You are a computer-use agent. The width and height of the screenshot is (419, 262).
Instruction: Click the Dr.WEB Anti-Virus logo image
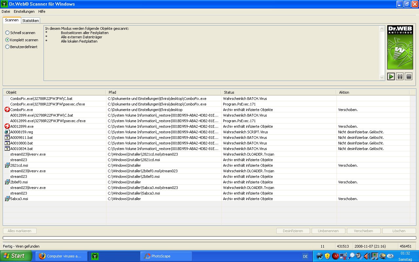point(400,47)
